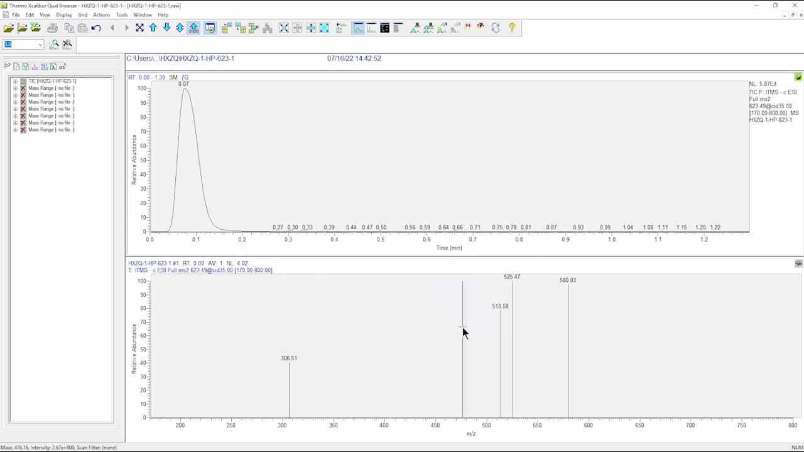Open help with yellow question mark icon
Viewport: 804px width, 452px height.
512,28
